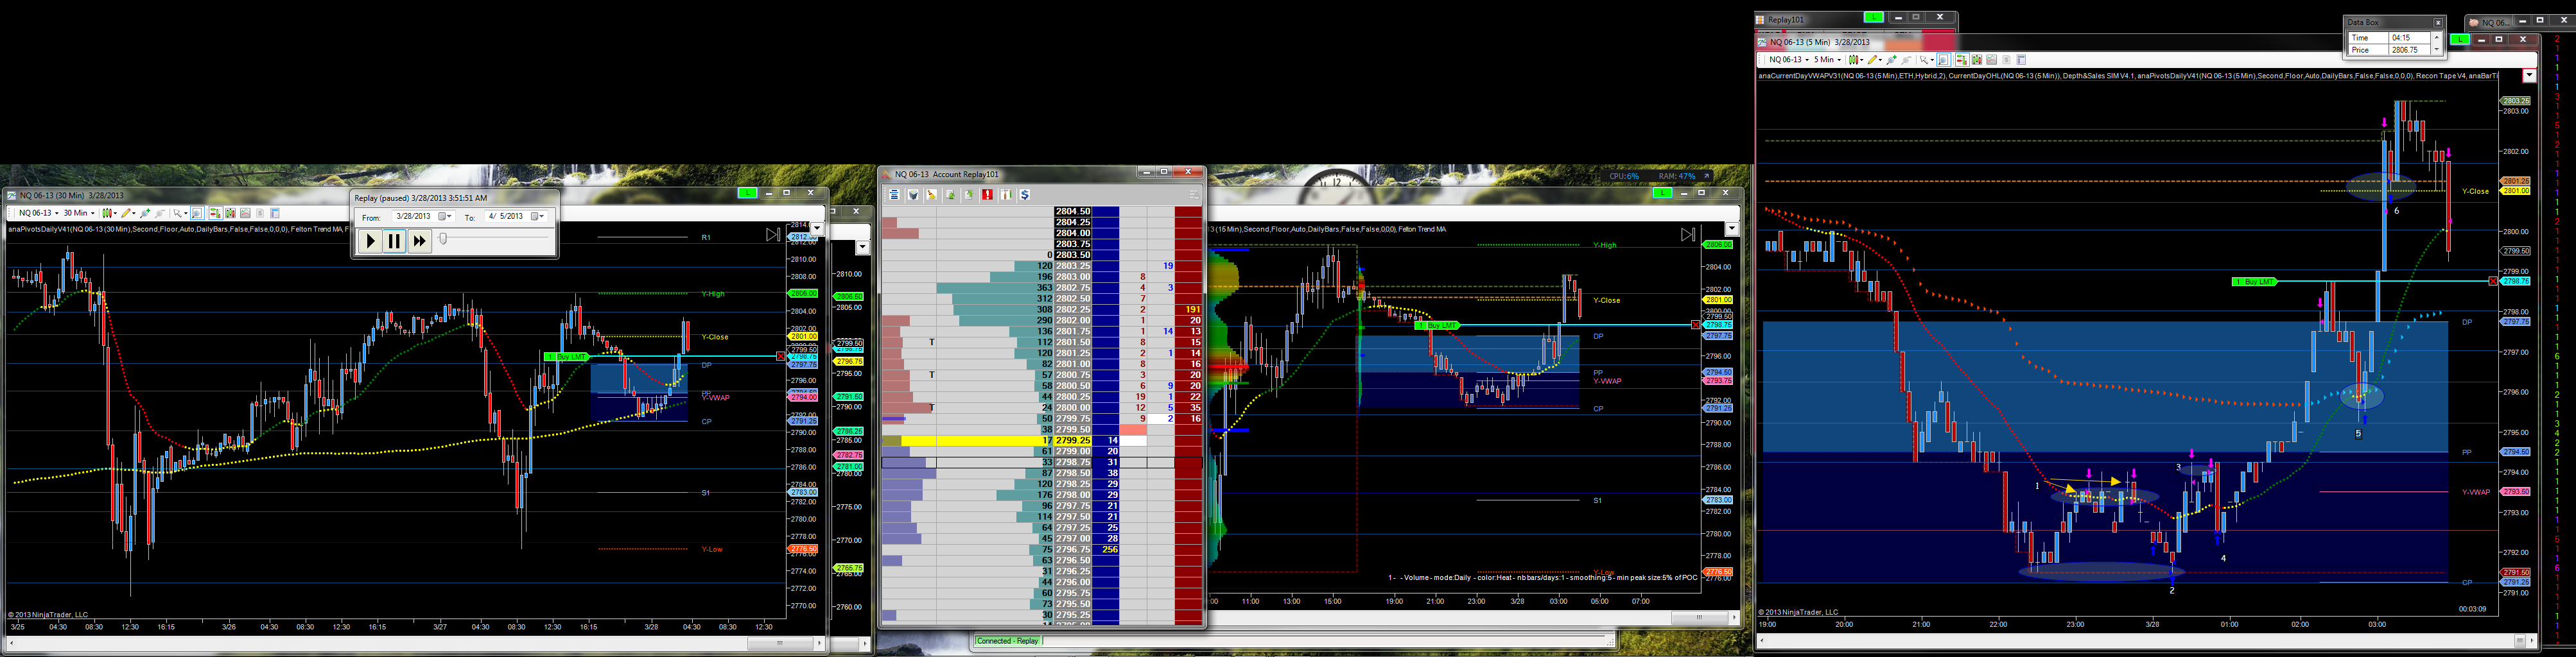The width and height of the screenshot is (2576, 657).
Task: Open cursor type menu on 5 Min chart
Action: (x=1926, y=60)
